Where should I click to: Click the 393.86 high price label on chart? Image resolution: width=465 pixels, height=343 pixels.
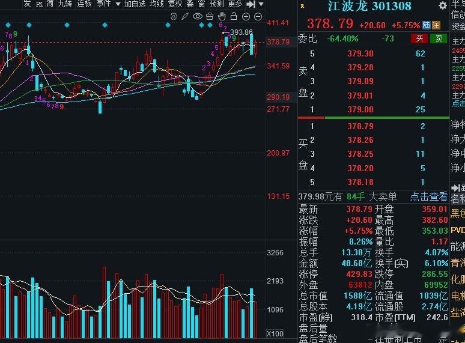(x=242, y=32)
